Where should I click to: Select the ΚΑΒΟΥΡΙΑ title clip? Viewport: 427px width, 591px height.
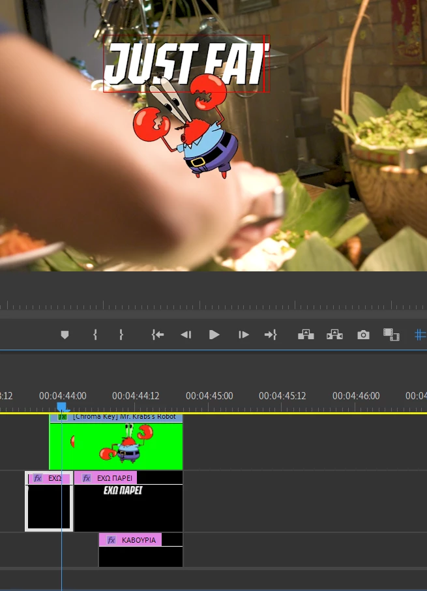(141, 549)
